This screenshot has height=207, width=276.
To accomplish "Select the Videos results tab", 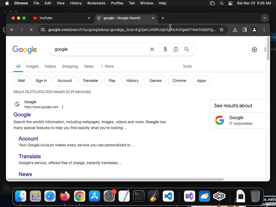I will pyautogui.click(x=50, y=66).
